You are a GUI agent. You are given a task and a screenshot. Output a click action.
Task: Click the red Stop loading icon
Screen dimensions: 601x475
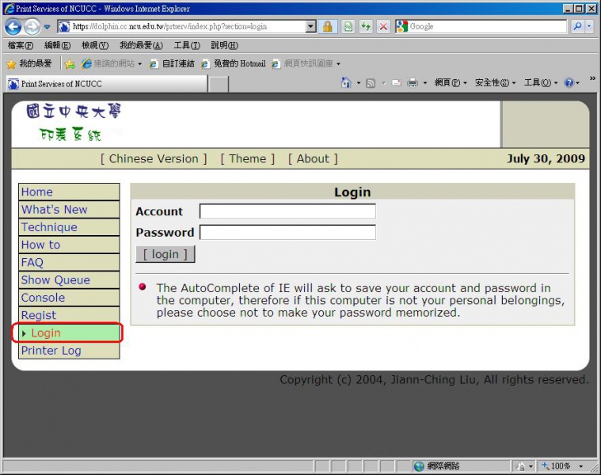coord(383,26)
